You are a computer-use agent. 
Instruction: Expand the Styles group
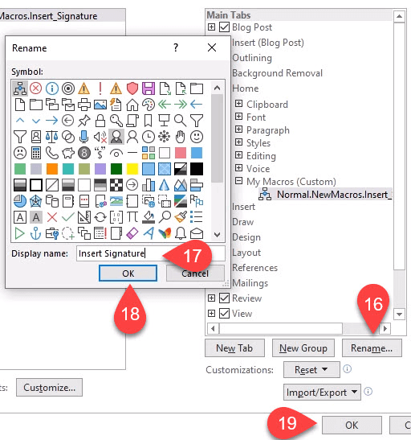point(238,142)
